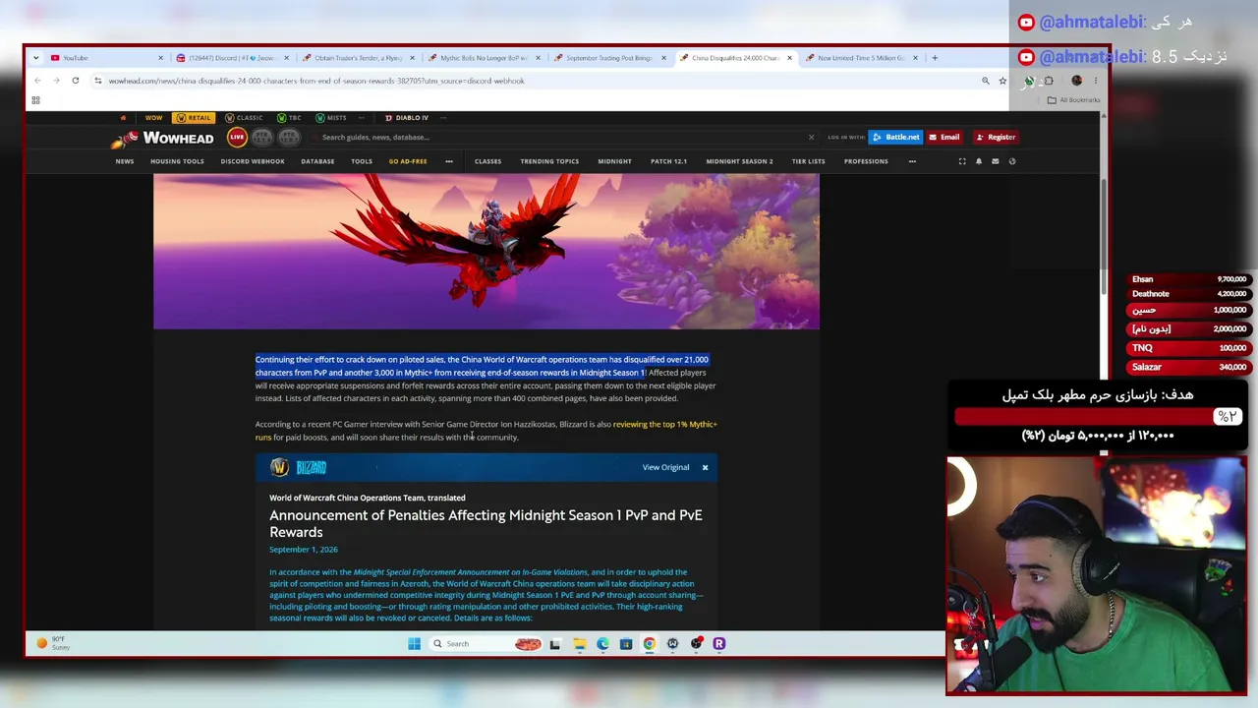Switch to the TBC game version
Viewport: 1258px width, 708px height.
pyautogui.click(x=289, y=118)
